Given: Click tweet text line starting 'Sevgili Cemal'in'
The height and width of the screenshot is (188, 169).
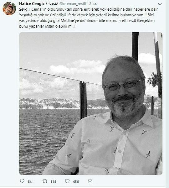Looking at the screenshot, I should coord(88,9).
